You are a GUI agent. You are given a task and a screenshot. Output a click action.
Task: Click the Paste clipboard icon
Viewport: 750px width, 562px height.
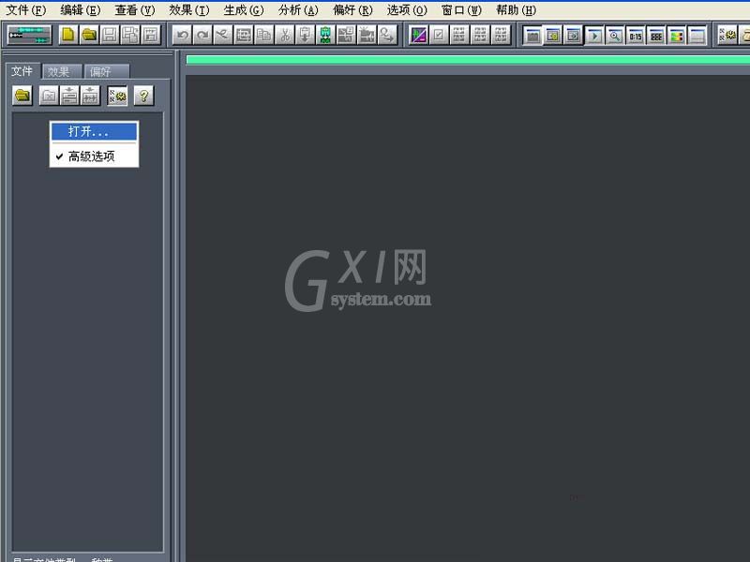point(306,35)
